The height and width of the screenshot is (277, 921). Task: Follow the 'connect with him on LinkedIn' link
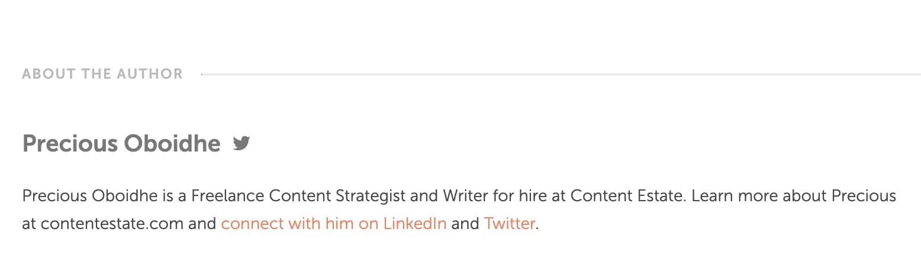[x=334, y=224]
